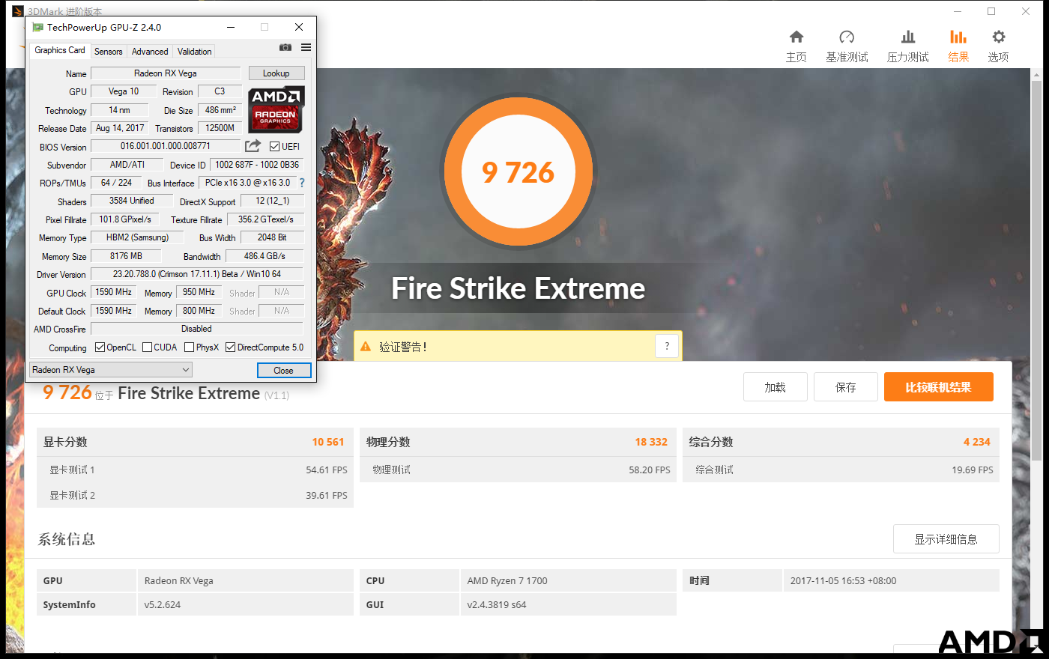Click 显卡测试 2 row 39.61 FPS
1049x659 pixels.
click(195, 495)
